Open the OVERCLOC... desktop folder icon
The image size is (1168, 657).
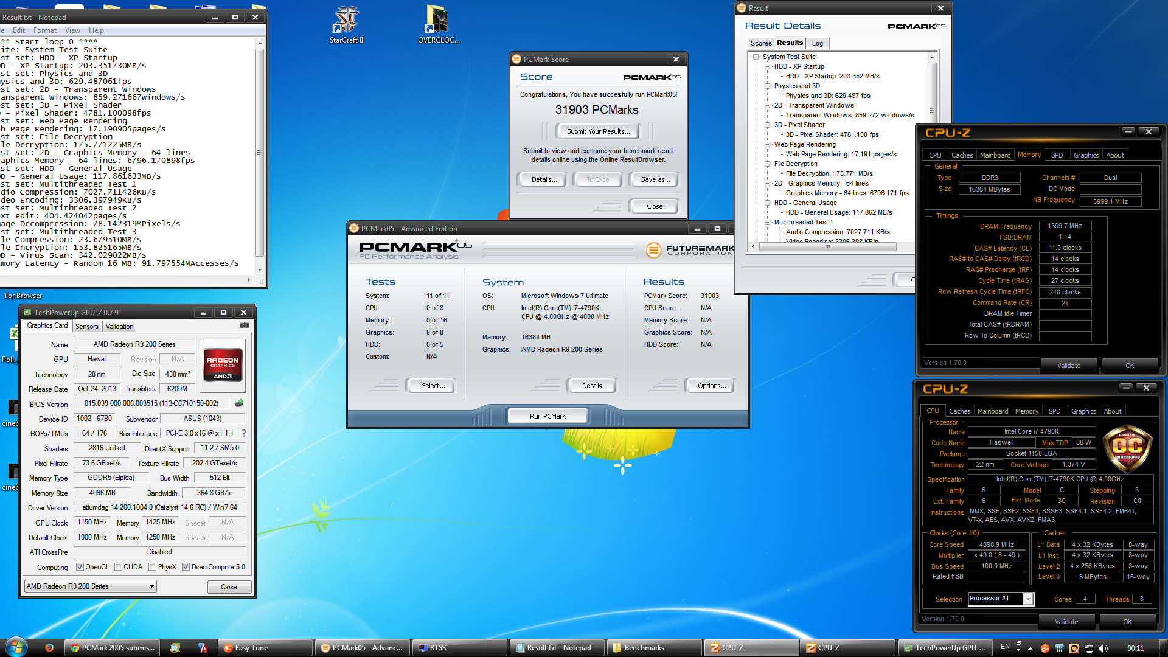coord(438,24)
